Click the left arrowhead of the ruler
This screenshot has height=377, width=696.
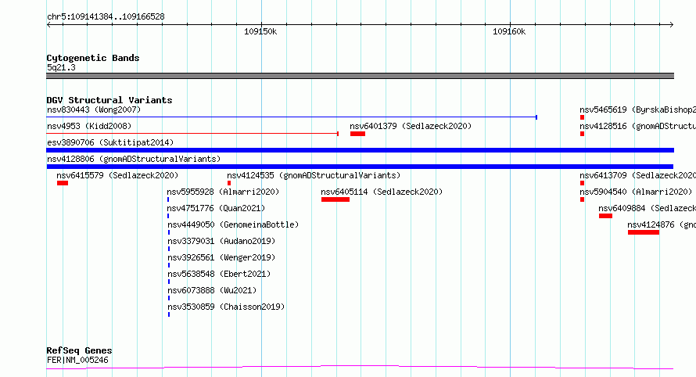pyautogui.click(x=48, y=24)
